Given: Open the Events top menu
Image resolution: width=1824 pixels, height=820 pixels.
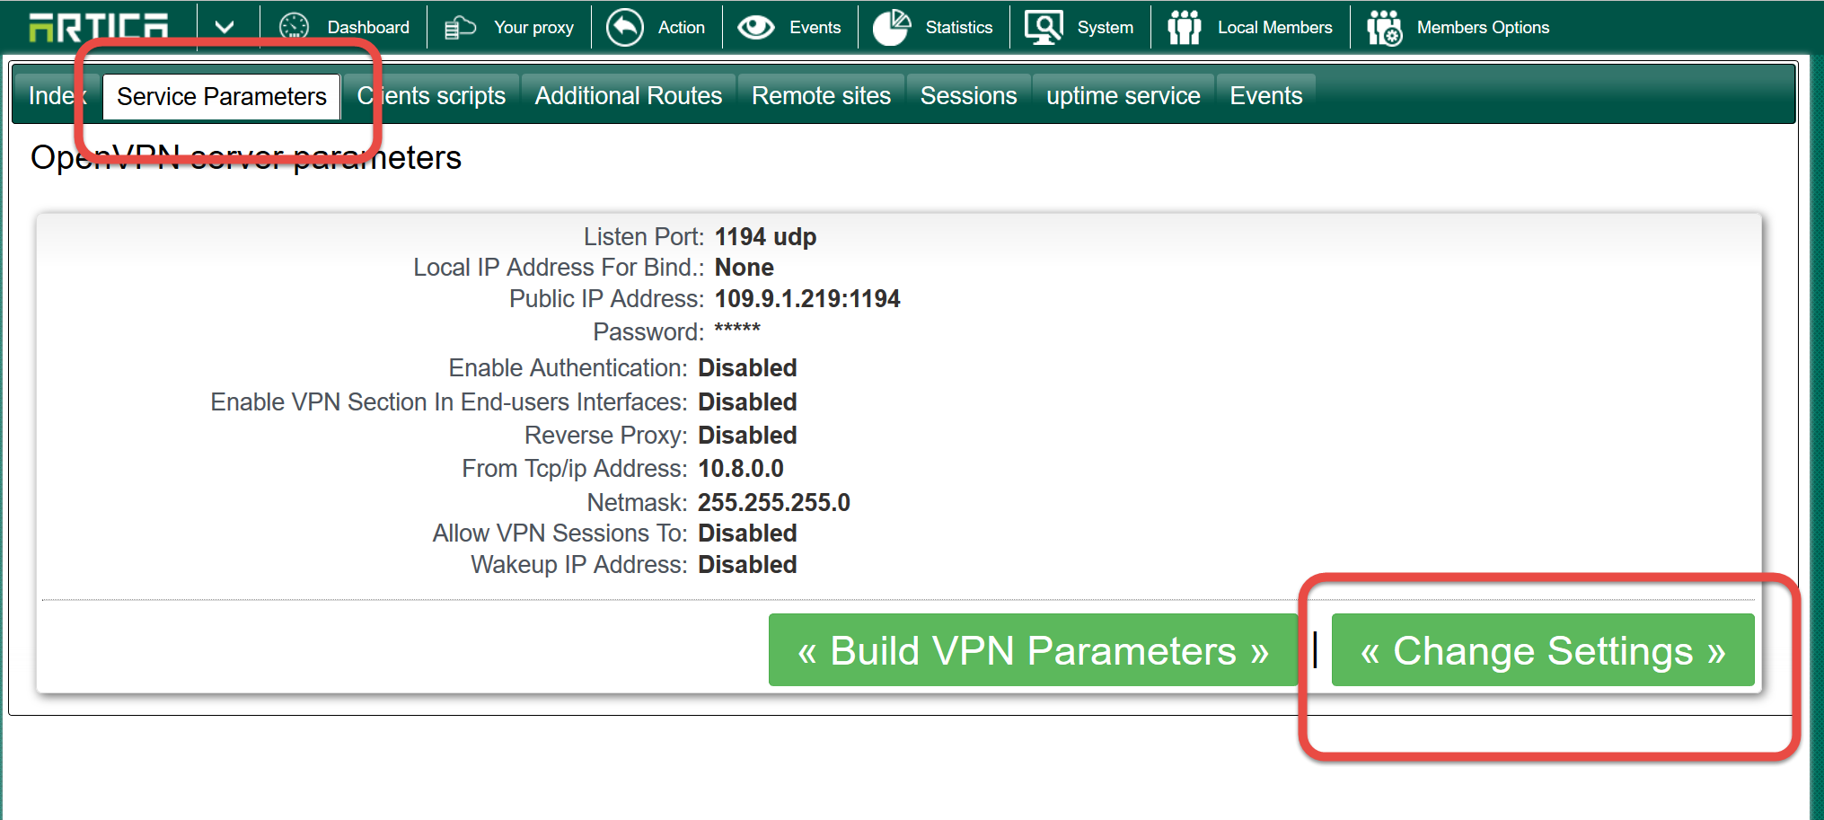Looking at the screenshot, I should [x=815, y=28].
